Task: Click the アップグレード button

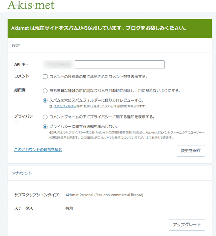Action: [x=187, y=224]
